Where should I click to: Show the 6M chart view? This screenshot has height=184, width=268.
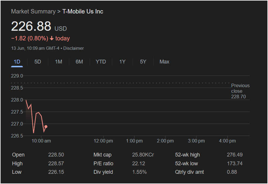click(79, 62)
